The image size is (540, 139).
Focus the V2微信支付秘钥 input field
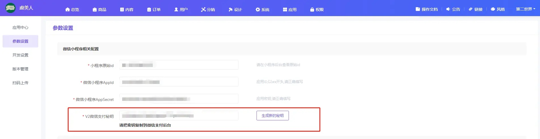click(179, 116)
